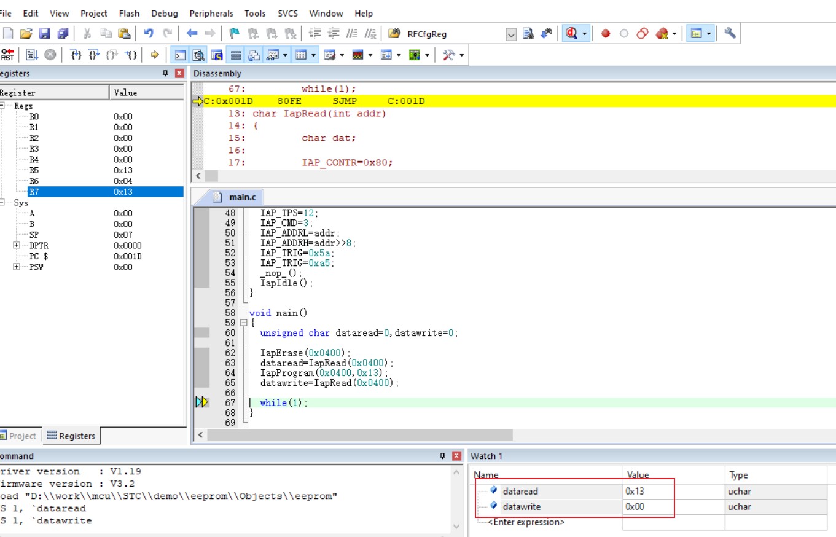The image size is (836, 537).
Task: Pin the Registers panel
Action: point(165,73)
